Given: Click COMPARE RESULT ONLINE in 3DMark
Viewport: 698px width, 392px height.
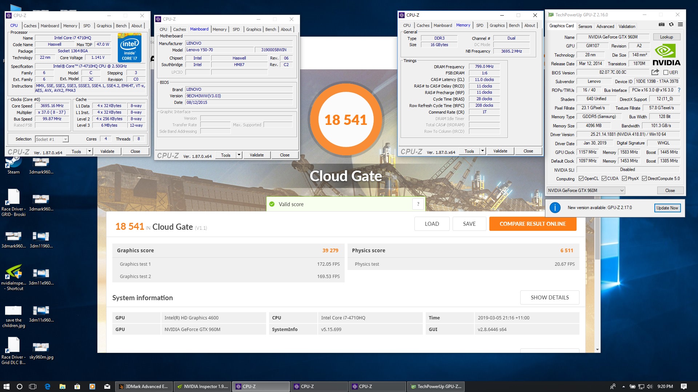Looking at the screenshot, I should pos(533,224).
